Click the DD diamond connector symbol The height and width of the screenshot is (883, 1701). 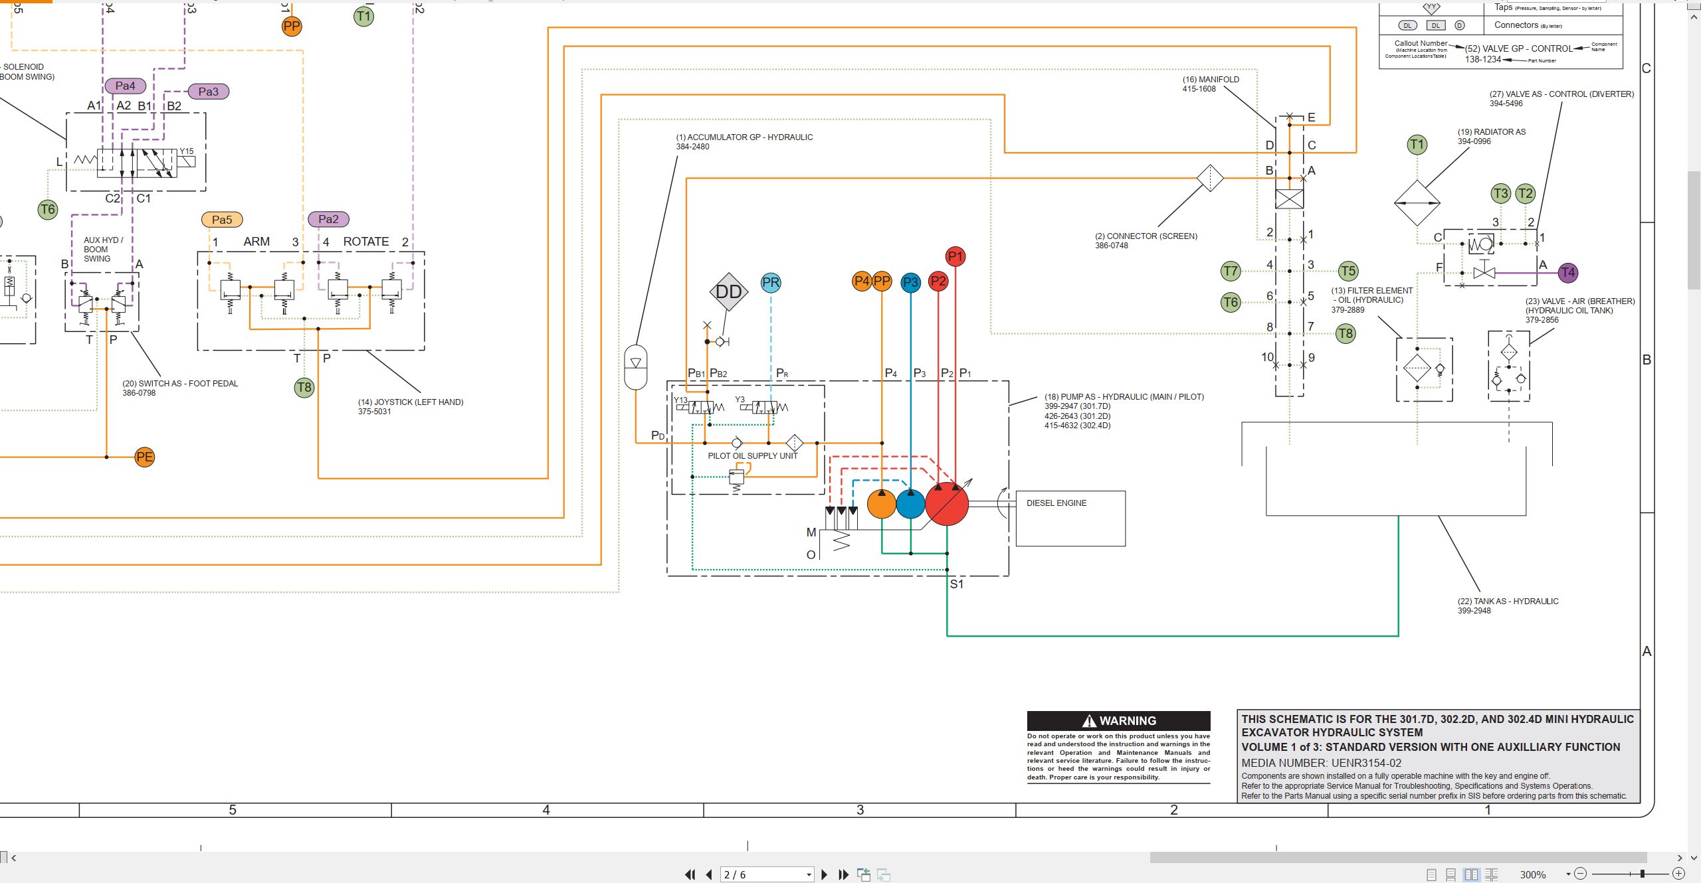[x=729, y=291]
